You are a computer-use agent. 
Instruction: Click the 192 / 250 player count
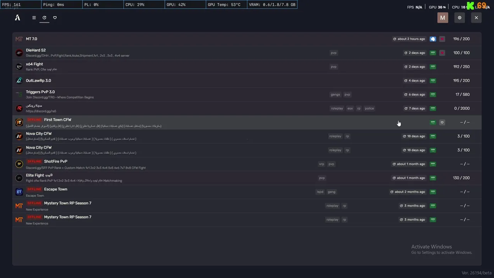(x=461, y=67)
